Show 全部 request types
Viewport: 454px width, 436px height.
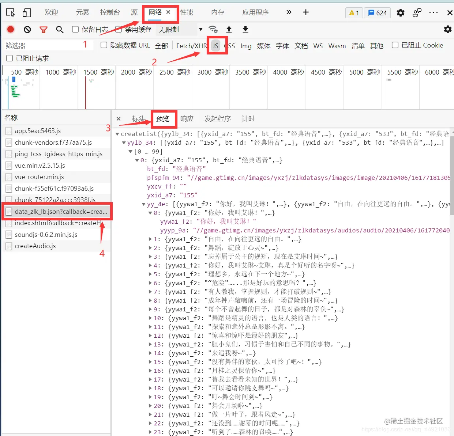162,46
